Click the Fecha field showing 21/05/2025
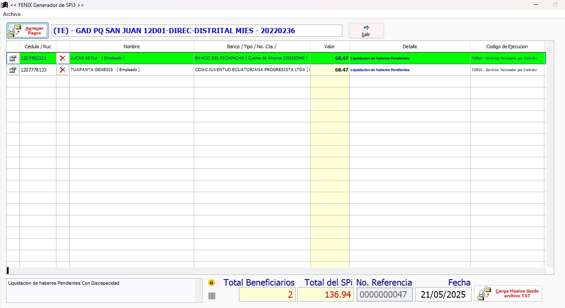The width and height of the screenshot is (565, 308). click(443, 295)
